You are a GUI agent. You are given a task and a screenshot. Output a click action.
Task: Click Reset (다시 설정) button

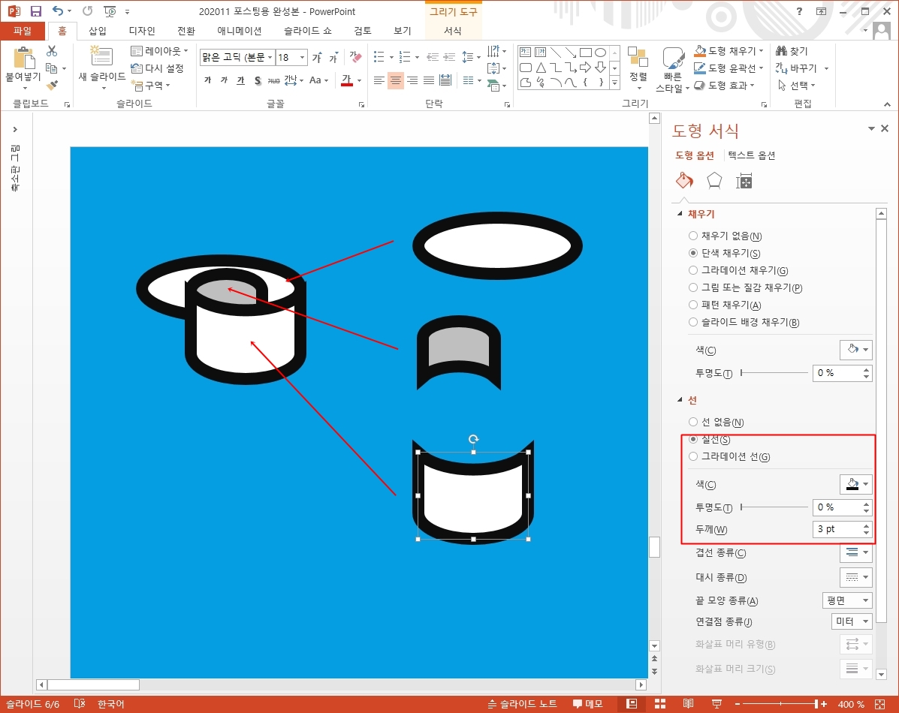pos(157,68)
